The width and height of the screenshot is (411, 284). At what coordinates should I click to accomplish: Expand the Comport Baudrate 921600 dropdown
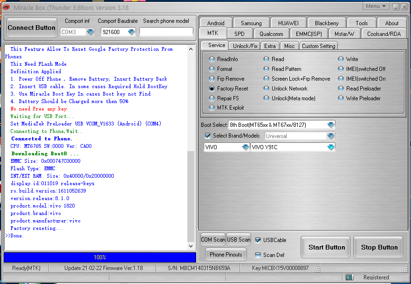(x=131, y=32)
